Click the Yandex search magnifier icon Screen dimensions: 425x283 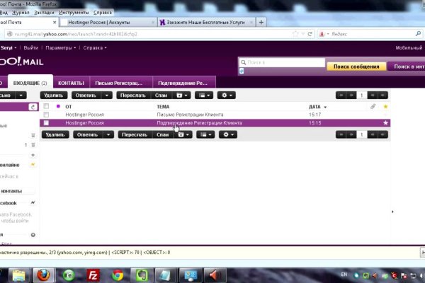tap(418, 34)
